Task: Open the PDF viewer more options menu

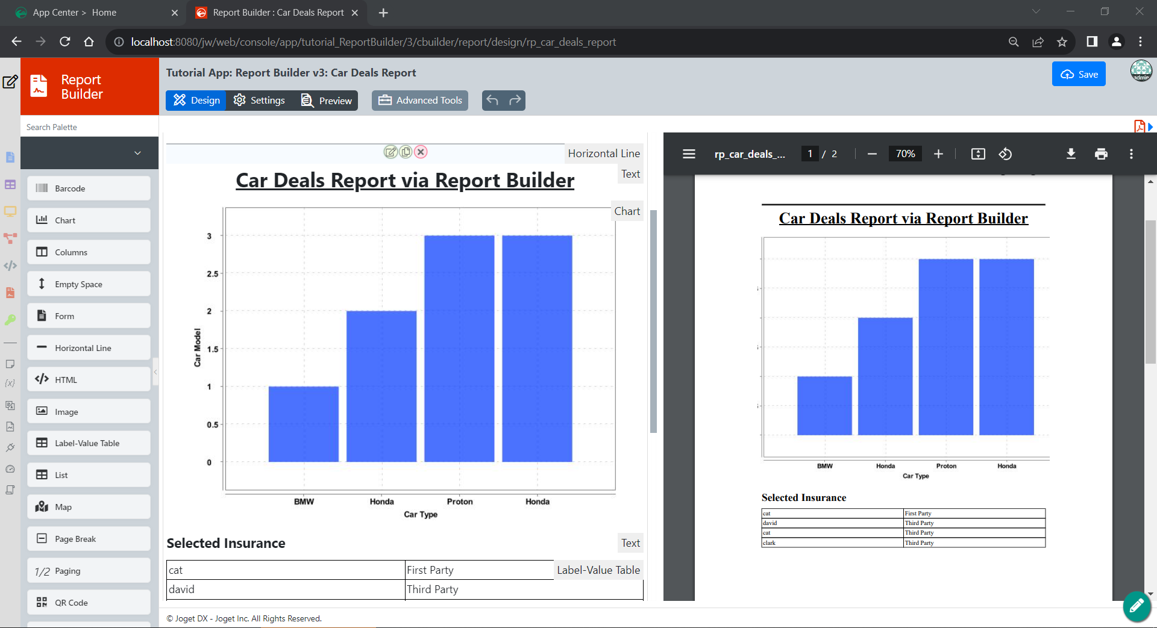Action: (x=1131, y=154)
